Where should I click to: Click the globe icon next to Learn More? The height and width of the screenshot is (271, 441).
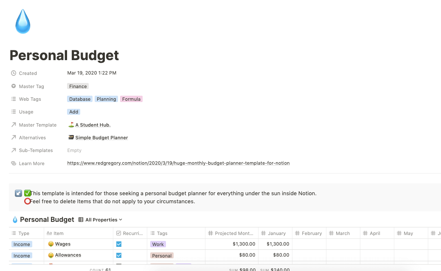click(x=13, y=163)
